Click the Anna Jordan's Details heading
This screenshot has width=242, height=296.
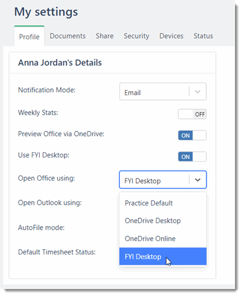point(60,63)
